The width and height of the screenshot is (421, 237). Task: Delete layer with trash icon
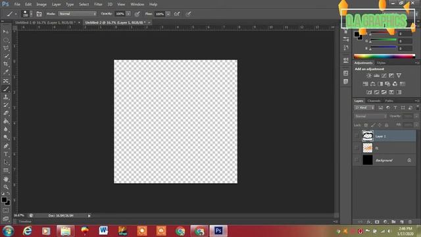[410, 222]
